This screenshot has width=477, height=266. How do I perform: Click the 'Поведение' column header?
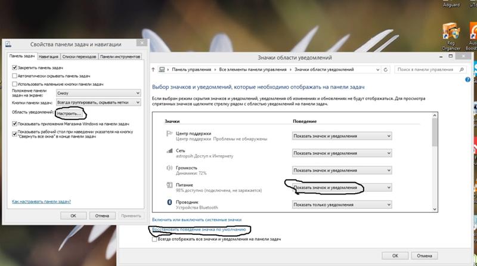[305, 121]
